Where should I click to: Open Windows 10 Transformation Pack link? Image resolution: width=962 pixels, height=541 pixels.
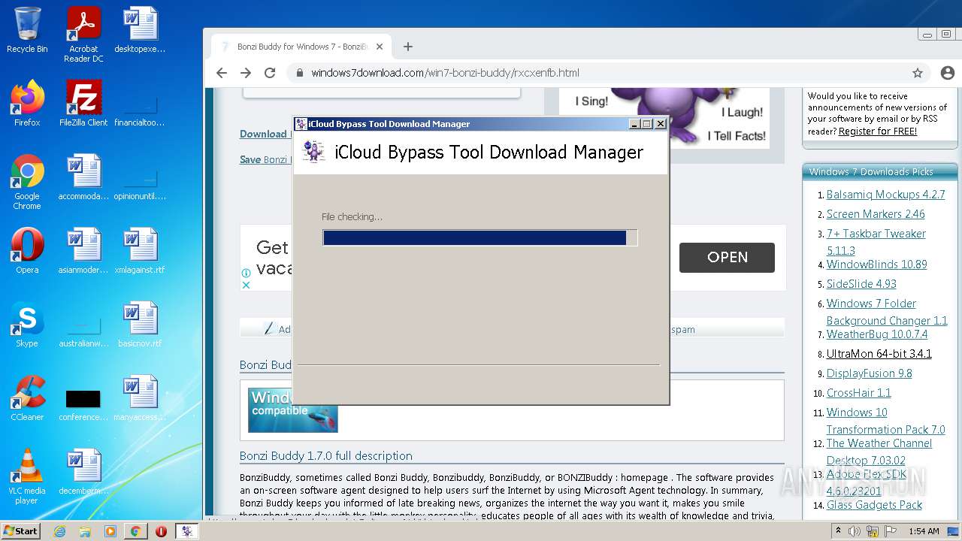pyautogui.click(x=885, y=421)
